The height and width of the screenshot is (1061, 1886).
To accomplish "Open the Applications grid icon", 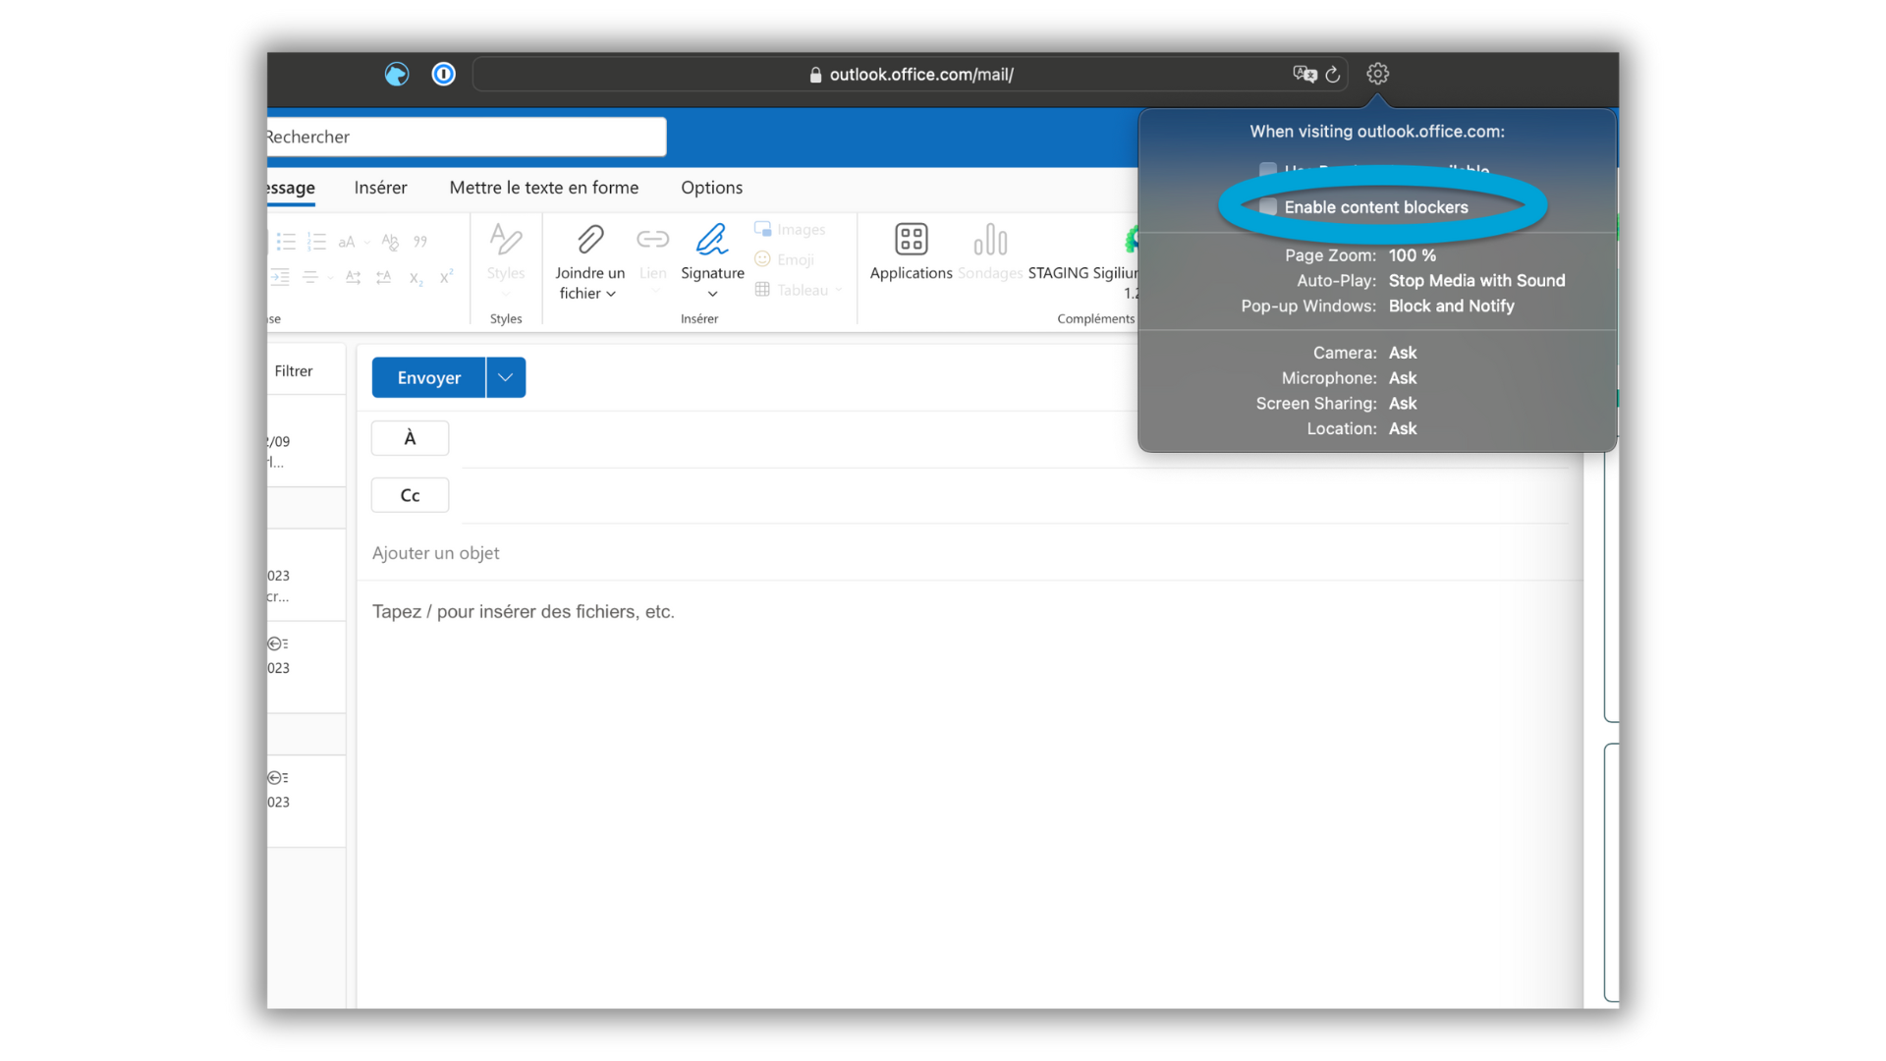I will [911, 240].
